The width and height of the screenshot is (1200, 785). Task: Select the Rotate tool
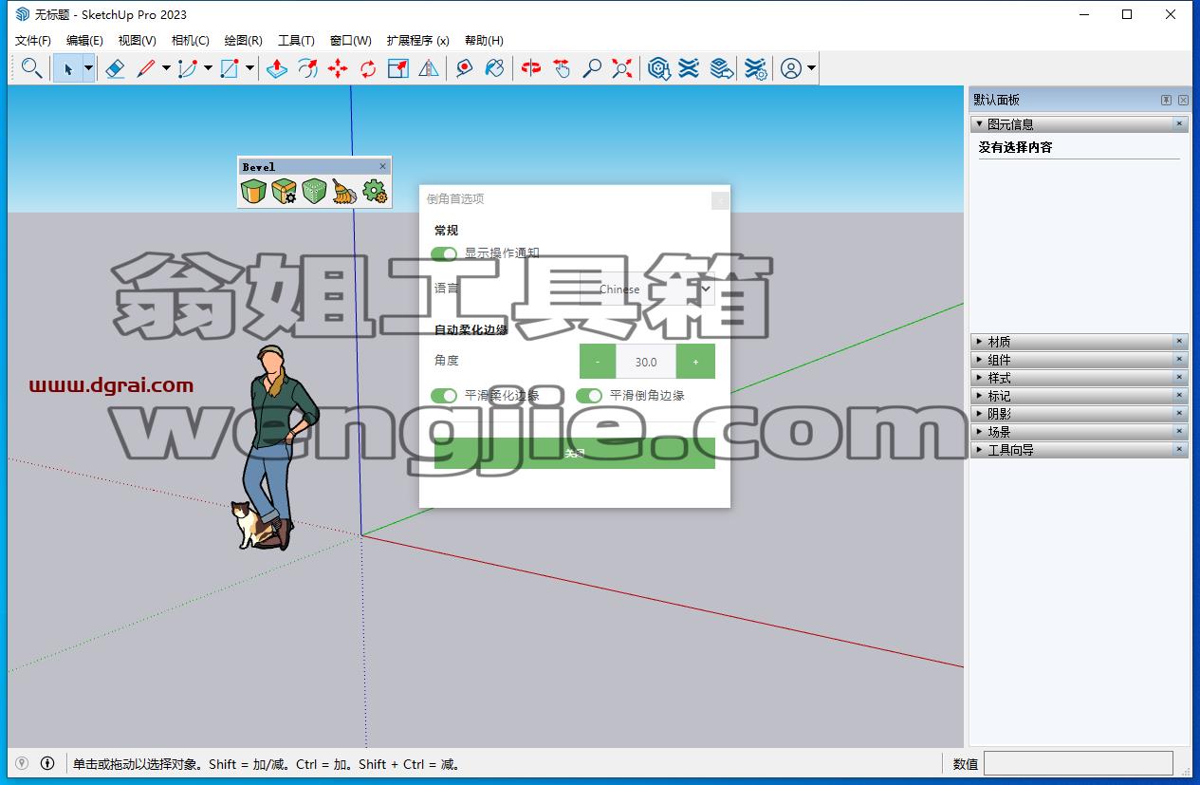(x=368, y=68)
